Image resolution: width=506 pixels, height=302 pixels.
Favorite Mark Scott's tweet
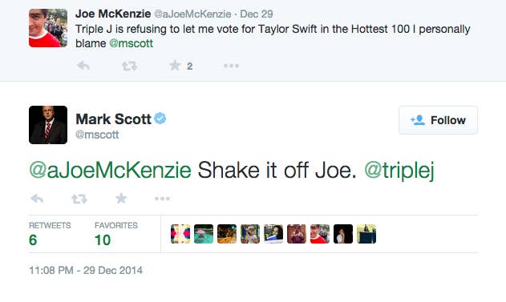coord(121,198)
